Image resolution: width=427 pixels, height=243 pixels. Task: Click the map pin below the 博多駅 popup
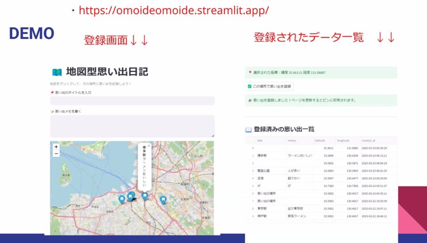click(145, 196)
